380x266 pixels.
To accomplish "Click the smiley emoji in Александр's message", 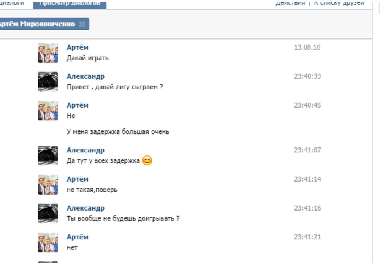I will 147,161.
